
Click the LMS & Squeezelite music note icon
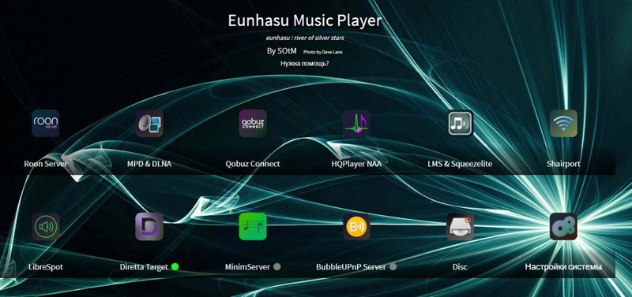[460, 124]
